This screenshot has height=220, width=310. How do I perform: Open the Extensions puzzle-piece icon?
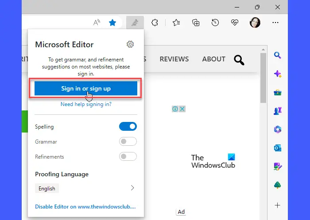[x=155, y=23]
